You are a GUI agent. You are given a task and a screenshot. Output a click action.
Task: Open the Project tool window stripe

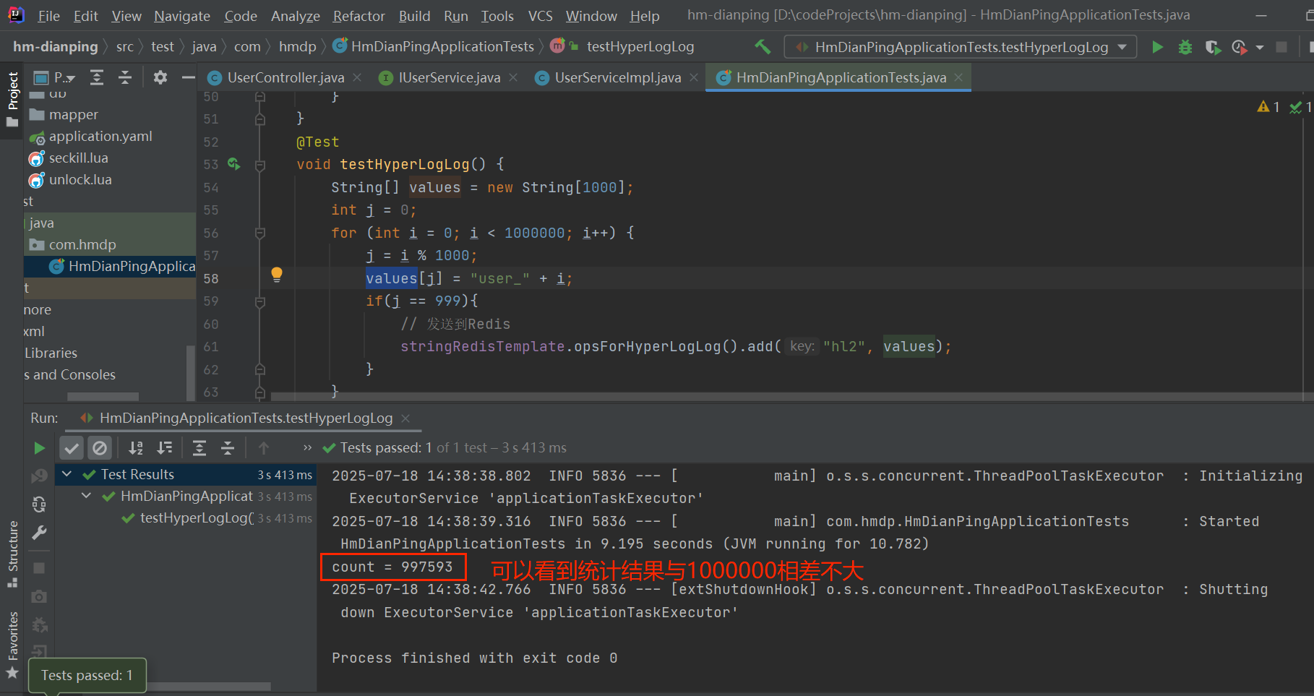(x=12, y=98)
